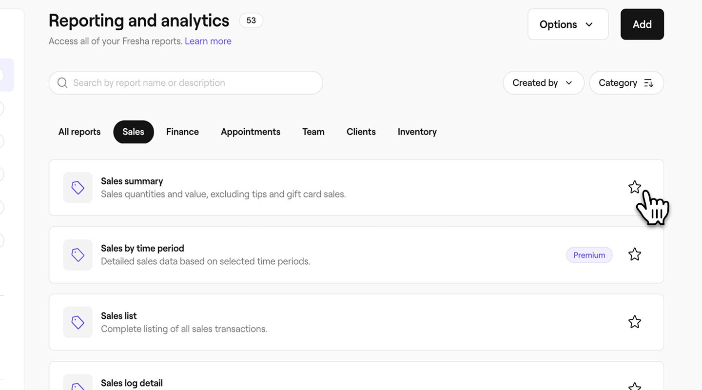Expand the Created by filter
The height and width of the screenshot is (390, 702).
pyautogui.click(x=543, y=83)
